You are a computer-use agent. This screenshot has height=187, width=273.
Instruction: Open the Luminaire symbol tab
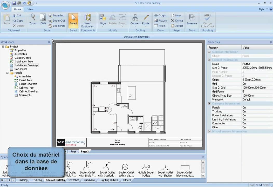click(x=89, y=180)
